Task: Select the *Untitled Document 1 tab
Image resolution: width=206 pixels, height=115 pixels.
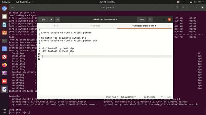Action: (x=144, y=26)
